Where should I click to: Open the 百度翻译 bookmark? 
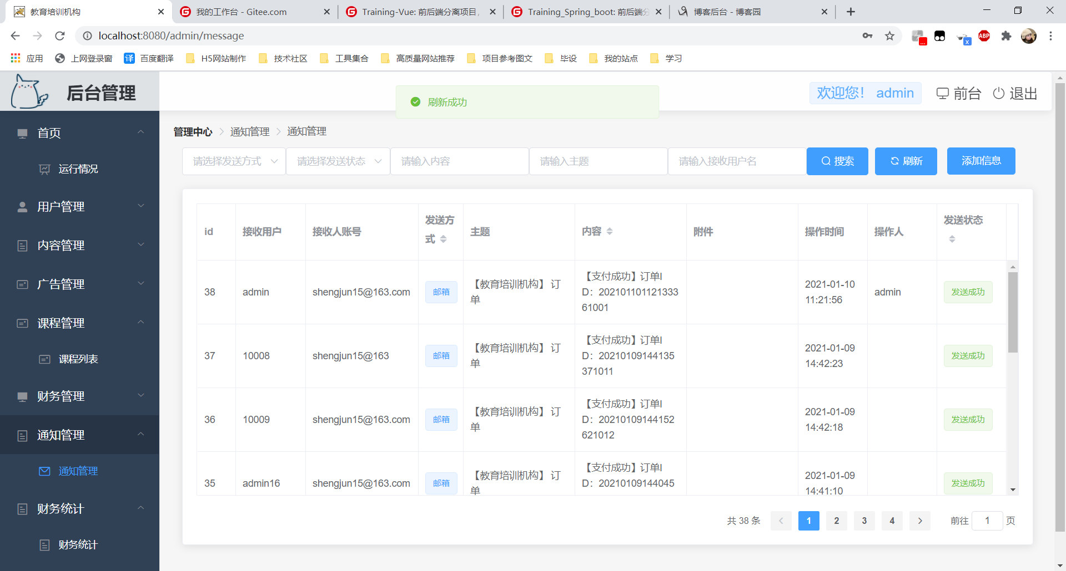pos(149,58)
